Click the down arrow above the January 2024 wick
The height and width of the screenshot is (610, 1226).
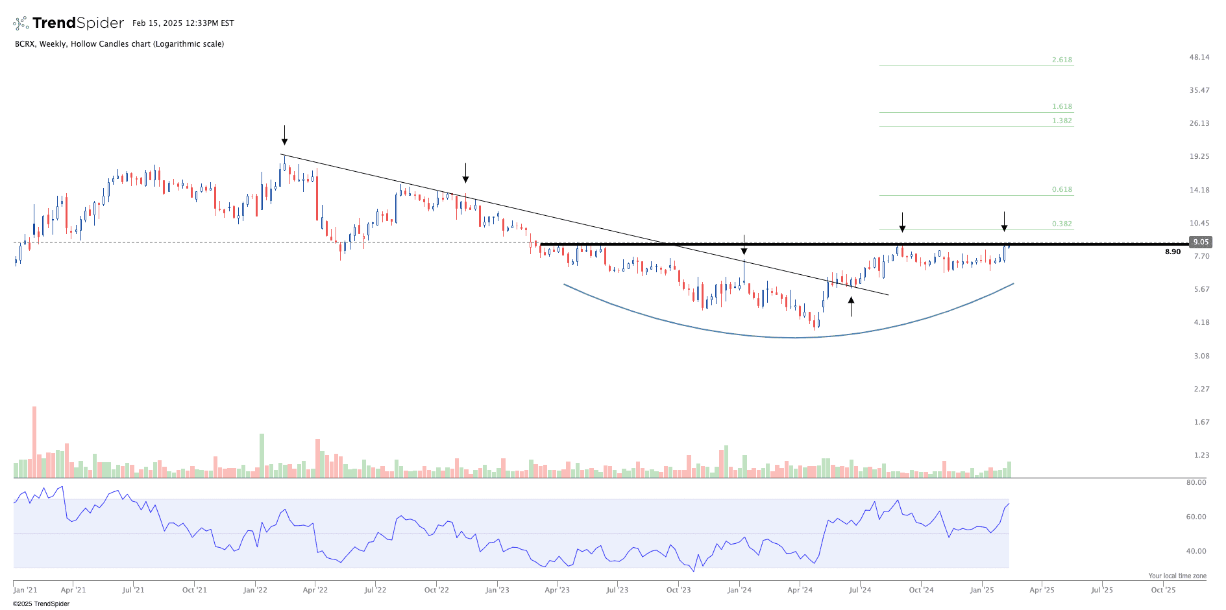(x=744, y=245)
